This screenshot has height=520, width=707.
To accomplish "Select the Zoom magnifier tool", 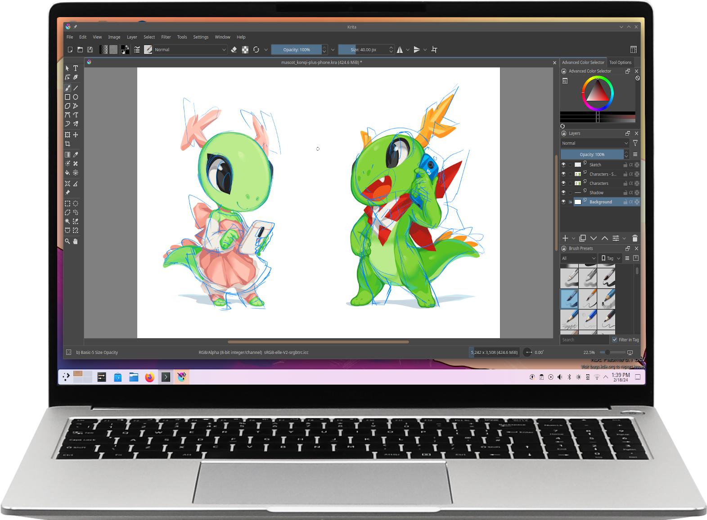I will pos(68,242).
